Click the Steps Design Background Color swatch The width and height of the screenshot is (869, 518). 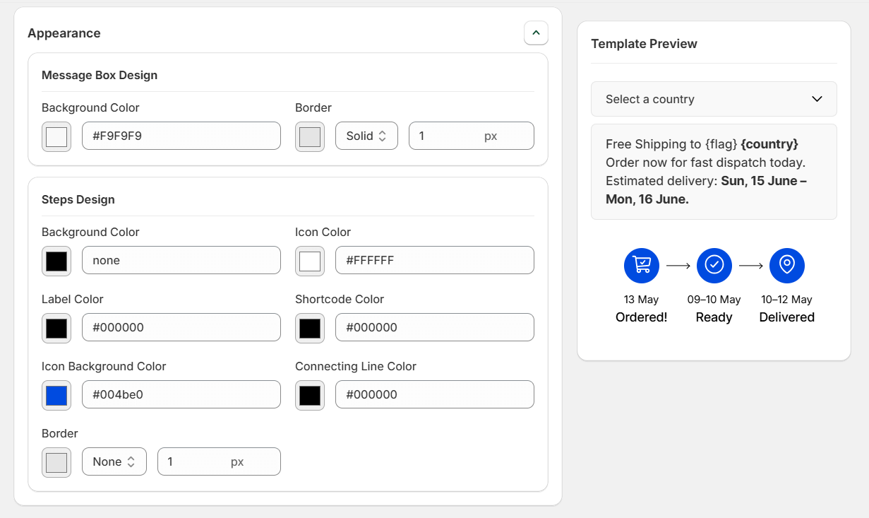[x=56, y=261]
